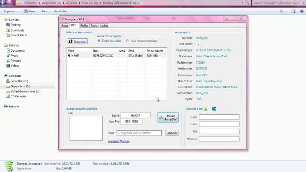The height and width of the screenshot is (172, 306).
Task: Click the Datos de la red Essid field
Action: pyautogui.click(x=219, y=117)
